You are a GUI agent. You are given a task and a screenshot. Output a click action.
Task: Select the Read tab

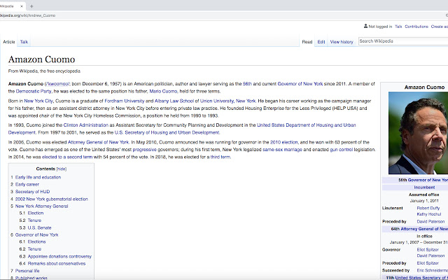(x=307, y=42)
